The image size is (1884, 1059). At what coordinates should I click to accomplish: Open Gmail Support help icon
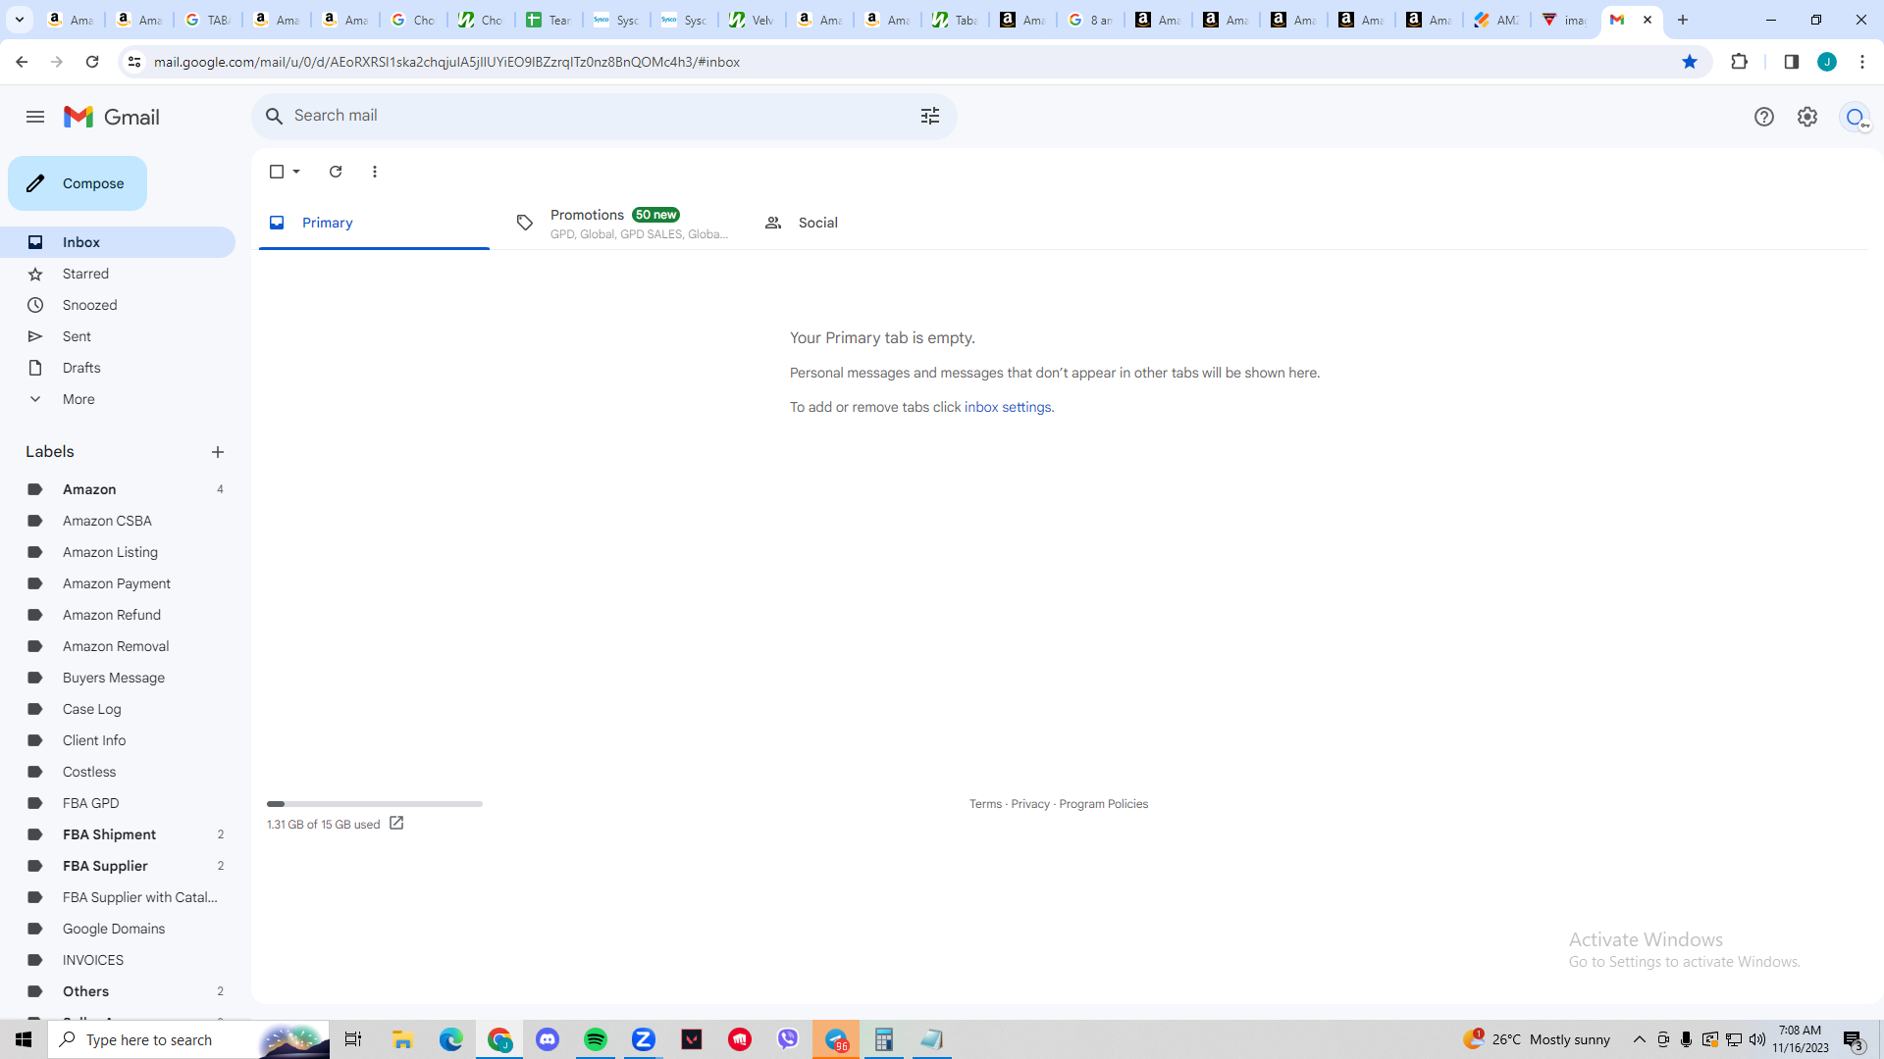[x=1764, y=117]
